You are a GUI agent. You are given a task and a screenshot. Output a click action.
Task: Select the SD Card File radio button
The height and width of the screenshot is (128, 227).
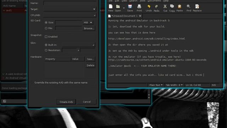coord(46,28)
